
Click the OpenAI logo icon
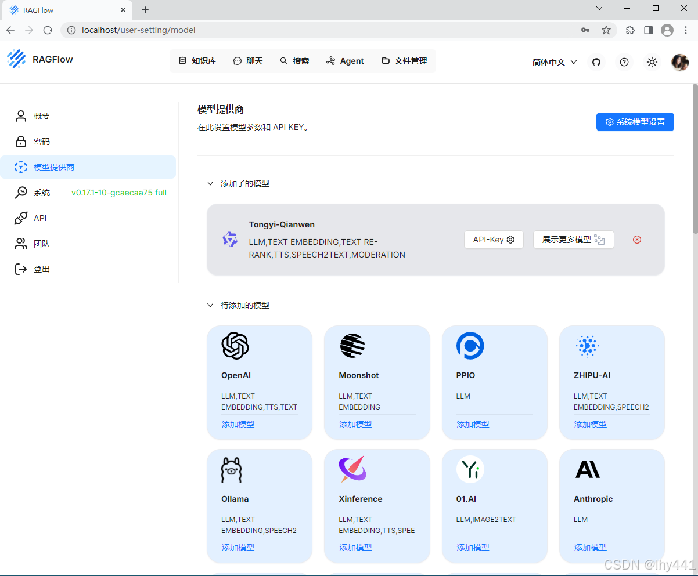tap(235, 346)
